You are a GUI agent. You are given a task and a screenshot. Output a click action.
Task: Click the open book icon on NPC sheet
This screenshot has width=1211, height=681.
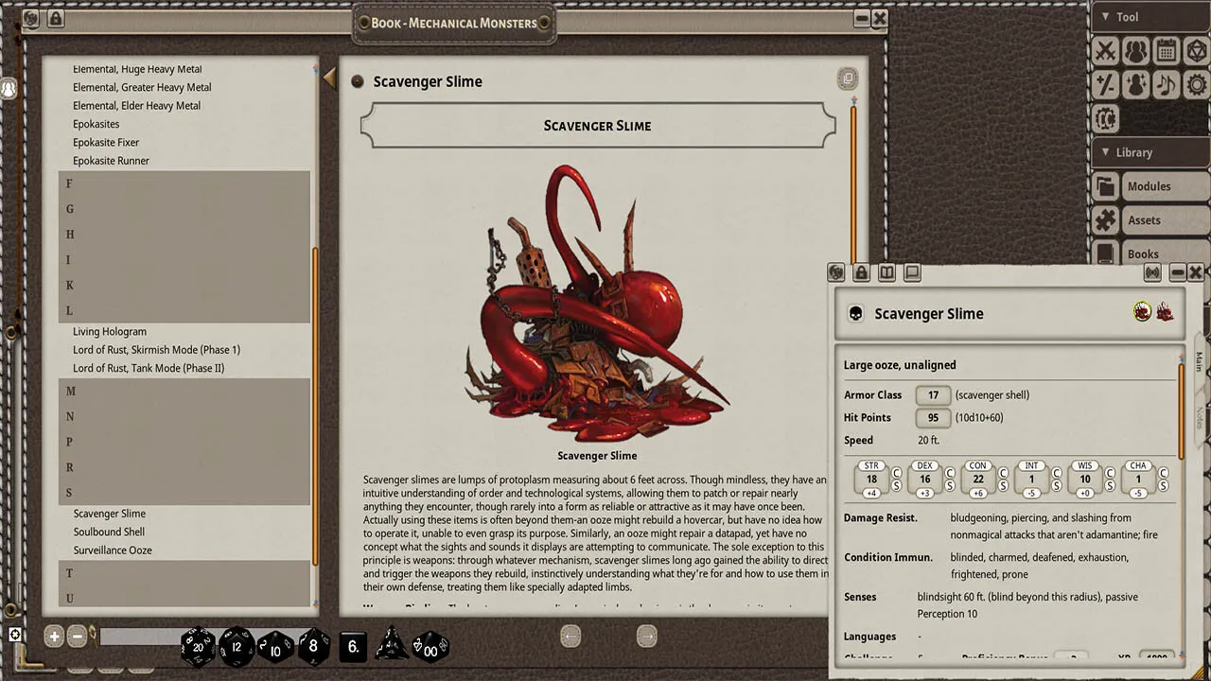pyautogui.click(x=886, y=272)
